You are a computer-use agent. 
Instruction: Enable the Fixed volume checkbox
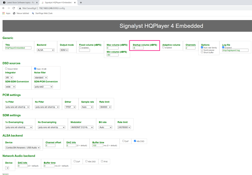pyautogui.click(x=80, y=47)
